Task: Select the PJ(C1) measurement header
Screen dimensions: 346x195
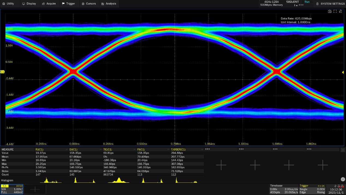Action: [x=141, y=150]
